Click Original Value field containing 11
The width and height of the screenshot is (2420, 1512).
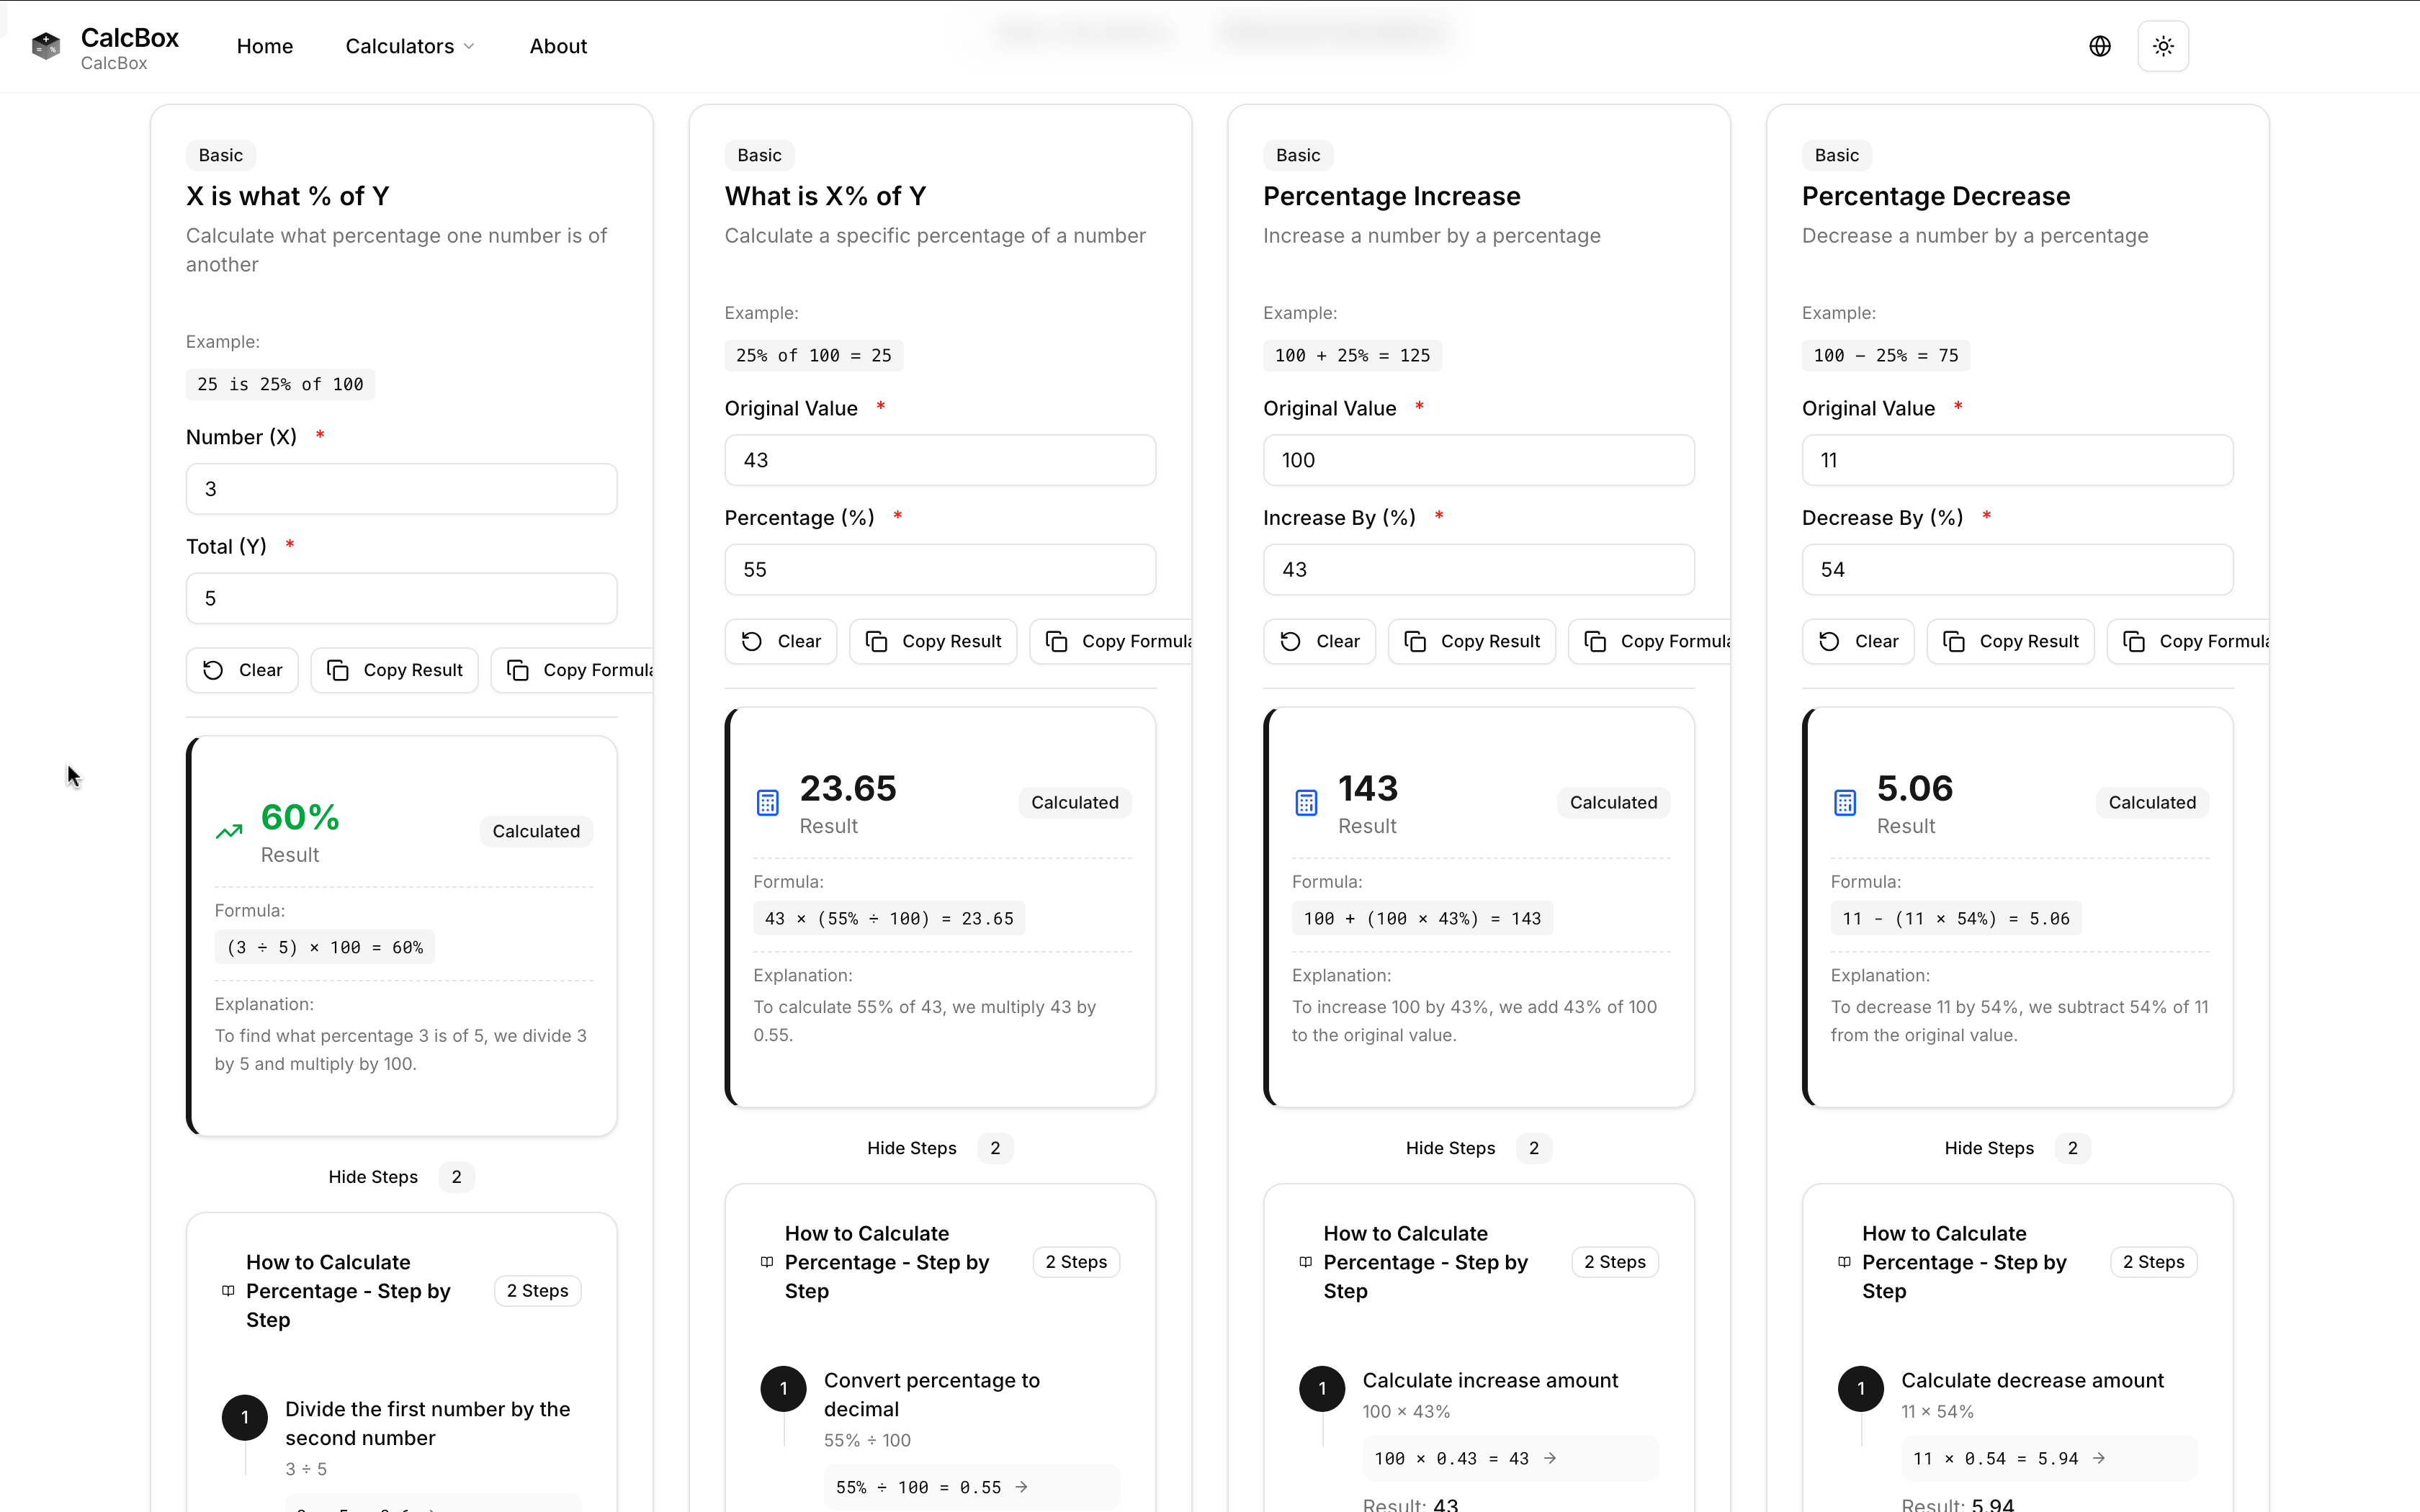(x=2018, y=460)
